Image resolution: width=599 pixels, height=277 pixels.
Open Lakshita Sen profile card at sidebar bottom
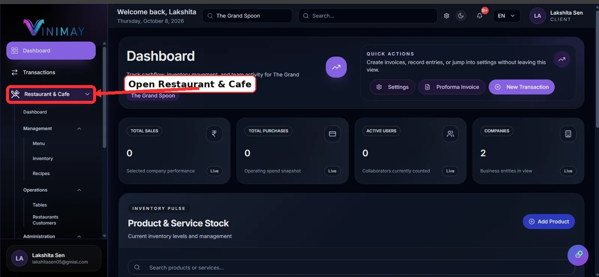tap(54, 258)
